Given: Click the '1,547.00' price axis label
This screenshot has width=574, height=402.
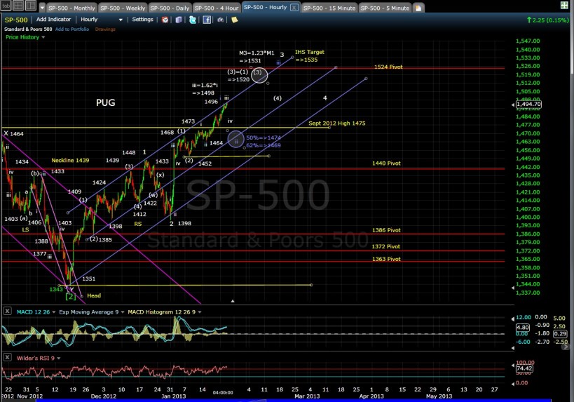Looking at the screenshot, I should (x=528, y=41).
